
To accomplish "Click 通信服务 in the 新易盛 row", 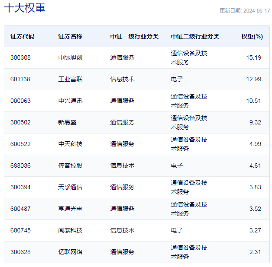I will [122, 123].
